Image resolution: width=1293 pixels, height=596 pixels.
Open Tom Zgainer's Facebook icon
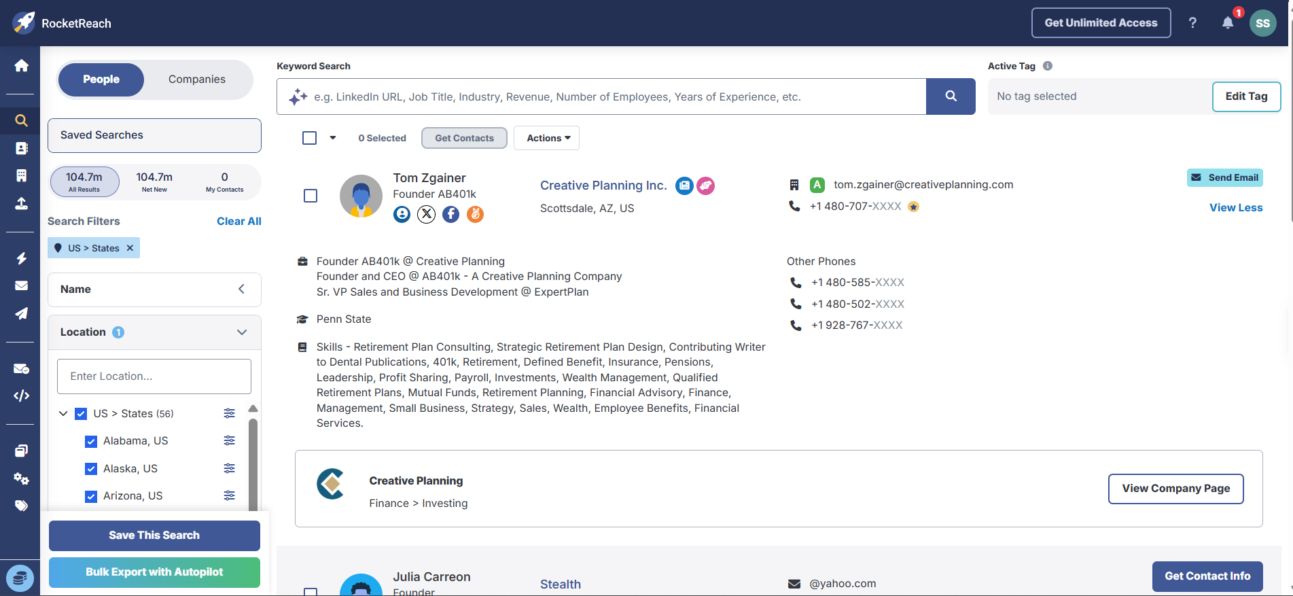coord(450,215)
